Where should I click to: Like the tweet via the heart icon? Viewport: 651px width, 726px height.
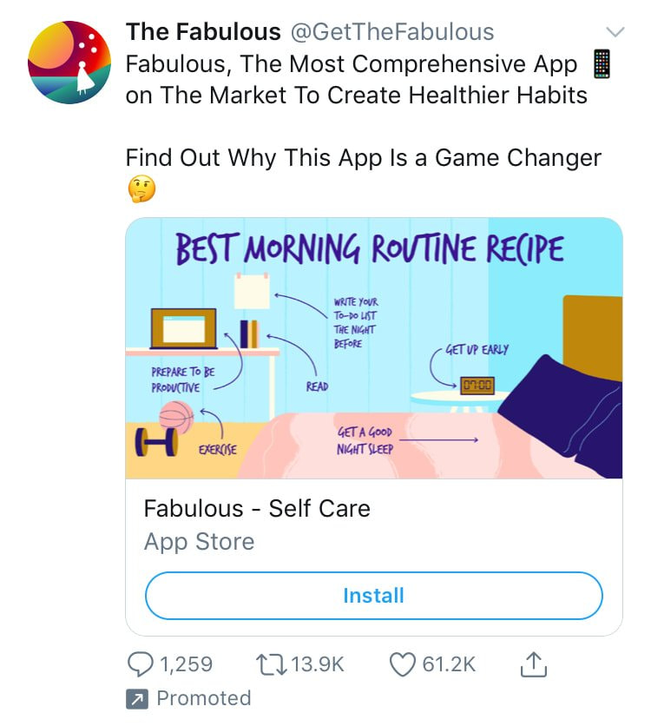coord(401,664)
